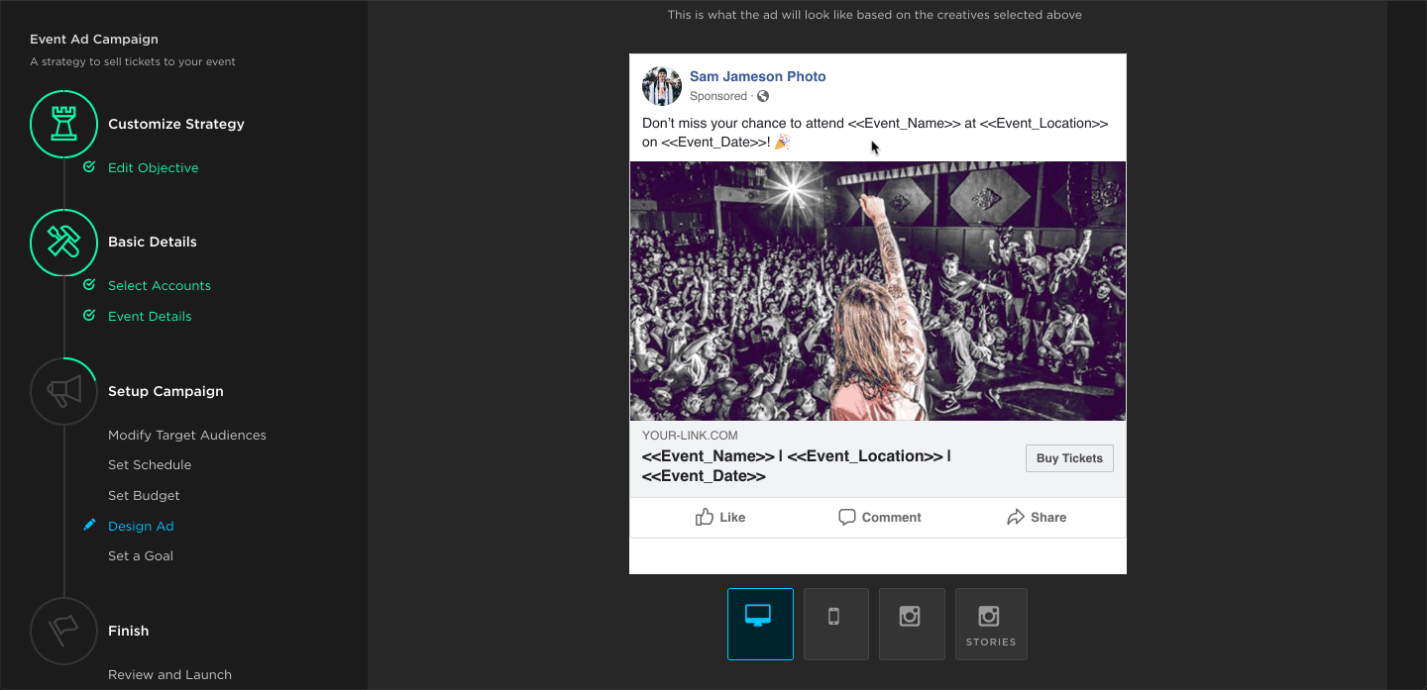
Task: Click the Setup Campaign heading
Action: click(165, 391)
